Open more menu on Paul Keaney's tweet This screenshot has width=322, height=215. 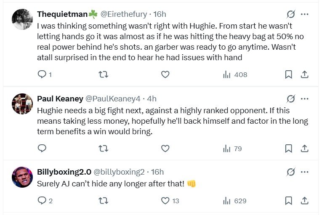[x=305, y=98]
